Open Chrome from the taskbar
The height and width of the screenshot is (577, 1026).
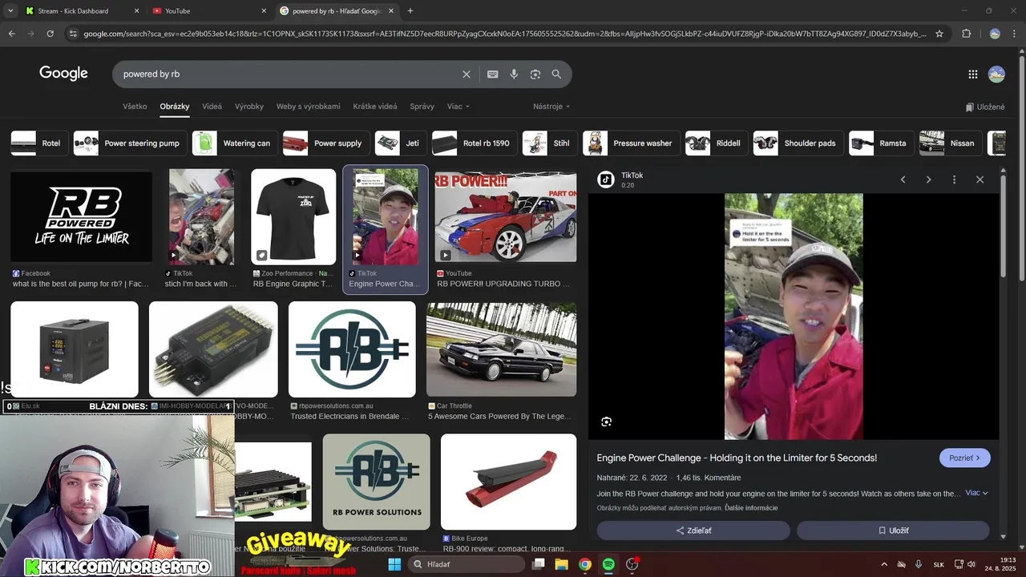pos(585,564)
